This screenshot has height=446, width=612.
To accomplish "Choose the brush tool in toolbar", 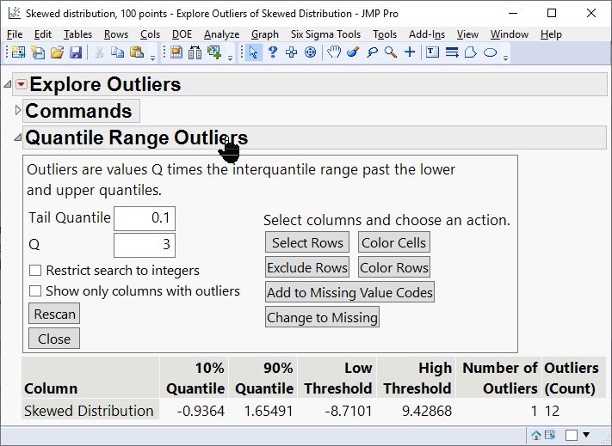I will tap(353, 52).
